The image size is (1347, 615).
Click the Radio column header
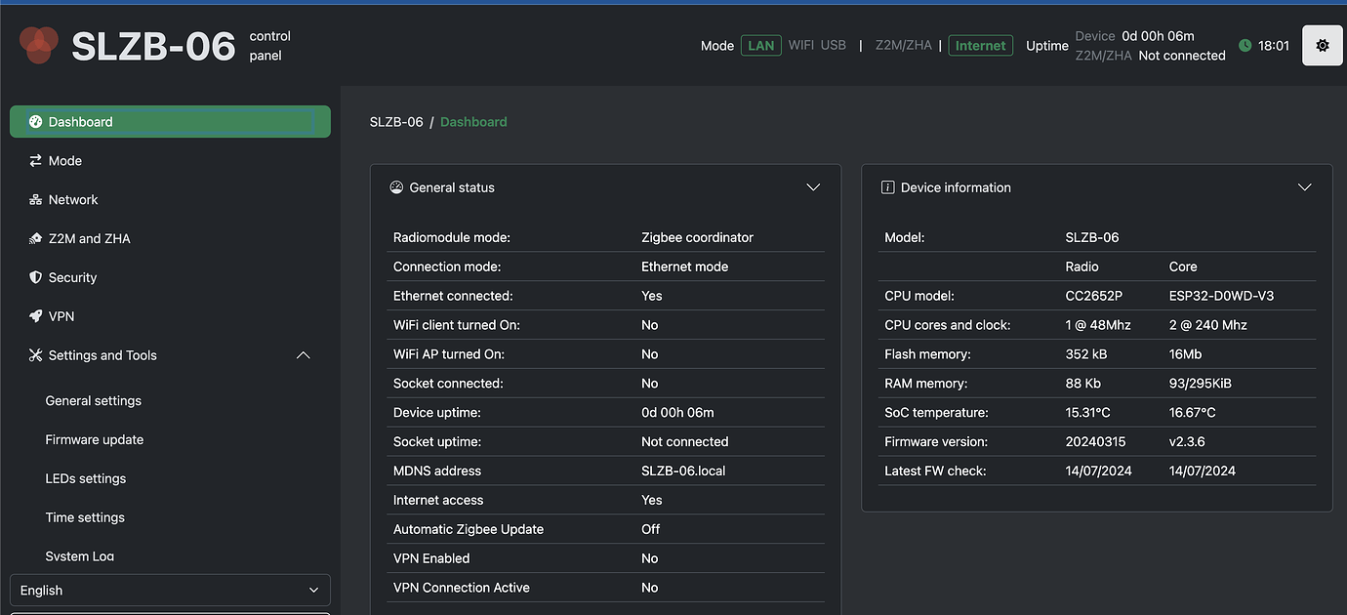click(x=1082, y=266)
